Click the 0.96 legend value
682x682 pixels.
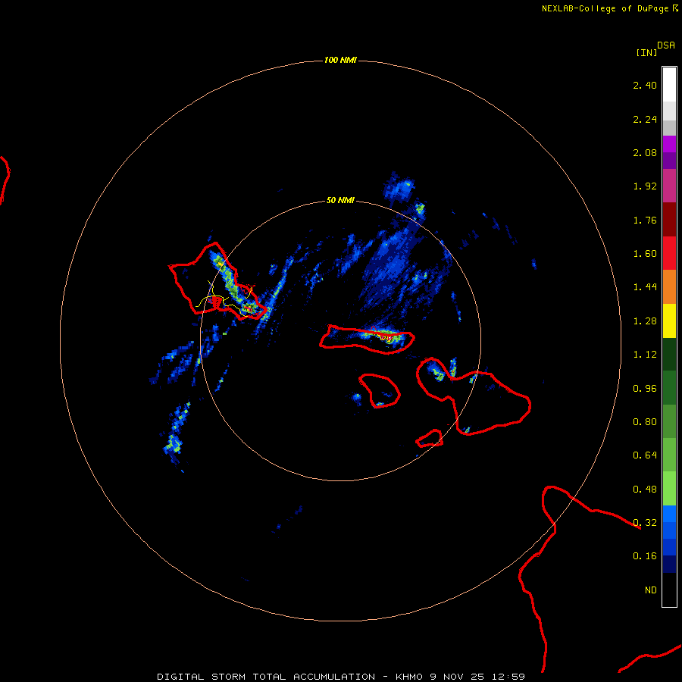pyautogui.click(x=645, y=389)
